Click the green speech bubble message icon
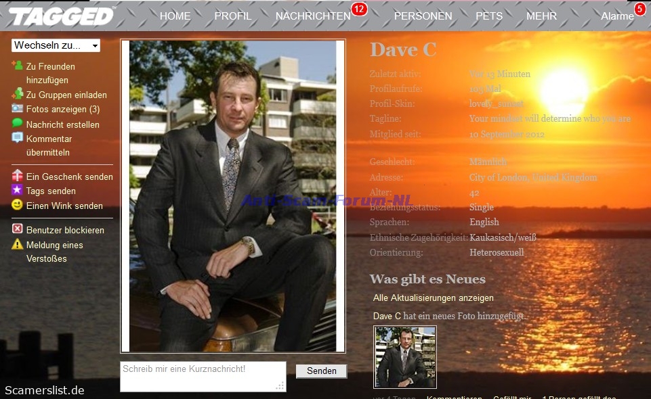This screenshot has width=651, height=399. 18,124
